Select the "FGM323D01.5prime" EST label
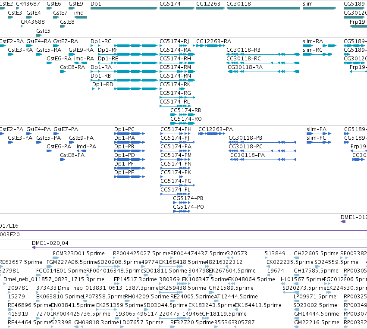Image resolution: width=367 pixels, height=329 pixels. (78, 254)
